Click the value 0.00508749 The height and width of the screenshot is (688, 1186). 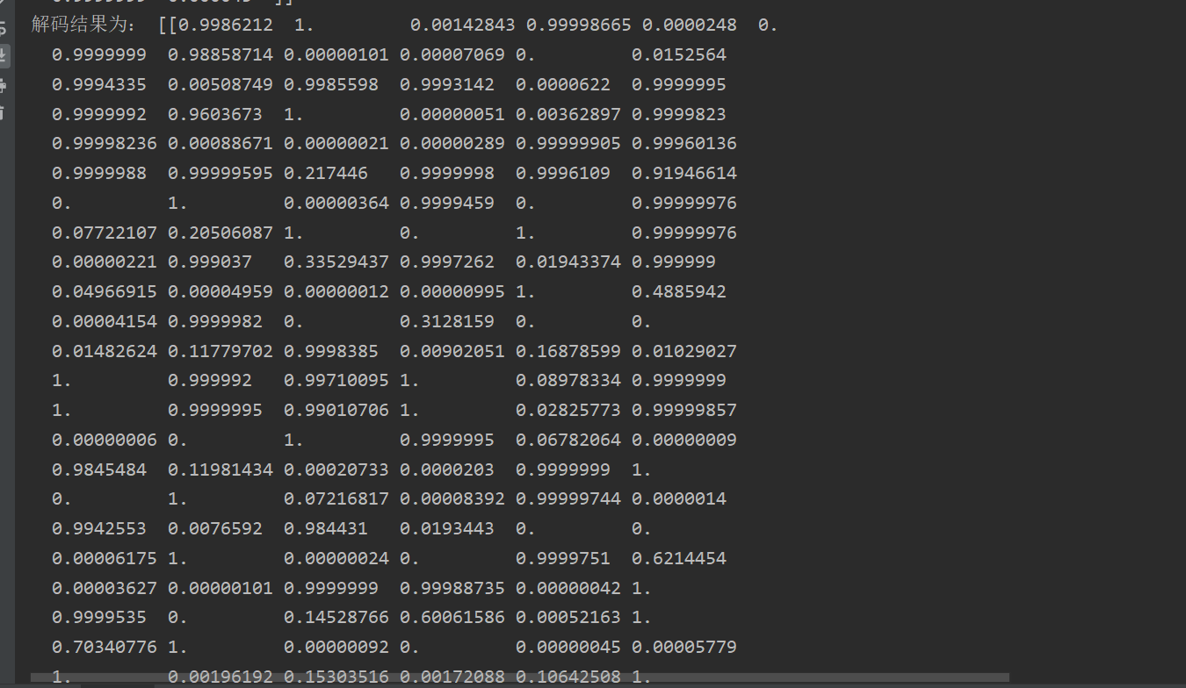pos(221,85)
